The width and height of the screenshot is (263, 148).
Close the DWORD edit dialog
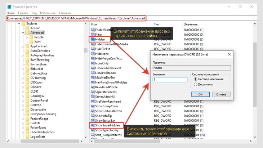coord(229,54)
